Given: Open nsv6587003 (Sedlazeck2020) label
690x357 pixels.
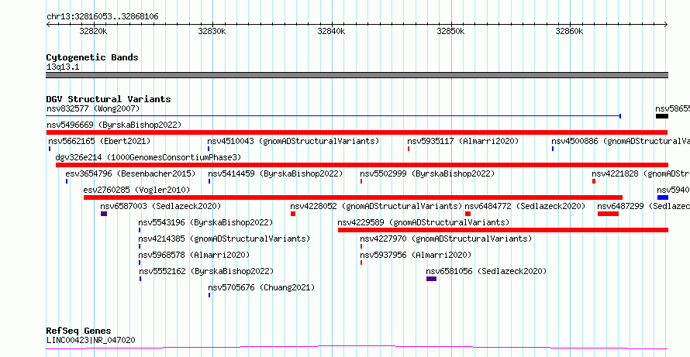Looking at the screenshot, I should tap(160, 206).
